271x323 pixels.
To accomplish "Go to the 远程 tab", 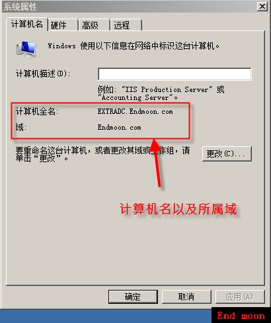I will [x=126, y=25].
